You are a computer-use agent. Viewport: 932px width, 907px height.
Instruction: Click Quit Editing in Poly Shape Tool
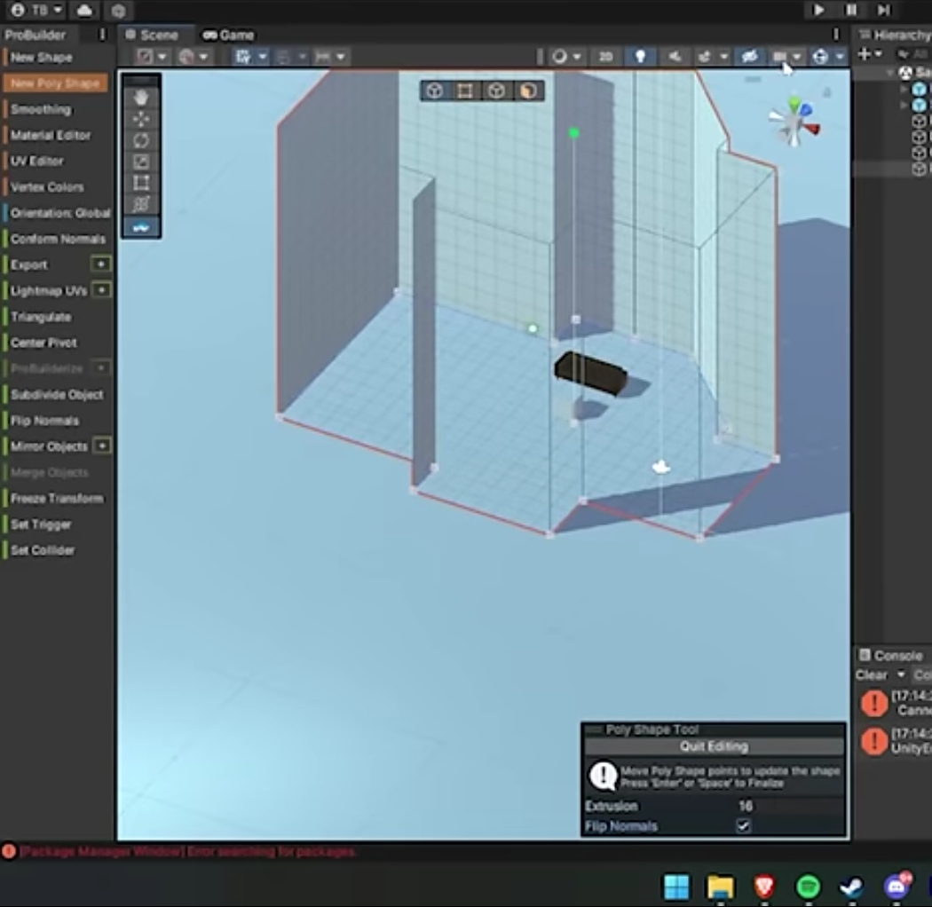(714, 746)
